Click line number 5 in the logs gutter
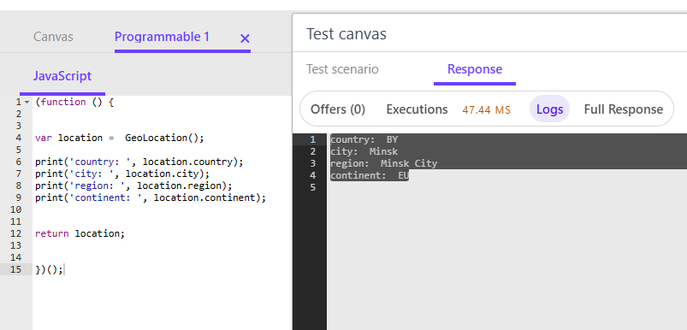Viewport: 687px width, 330px height. point(312,187)
